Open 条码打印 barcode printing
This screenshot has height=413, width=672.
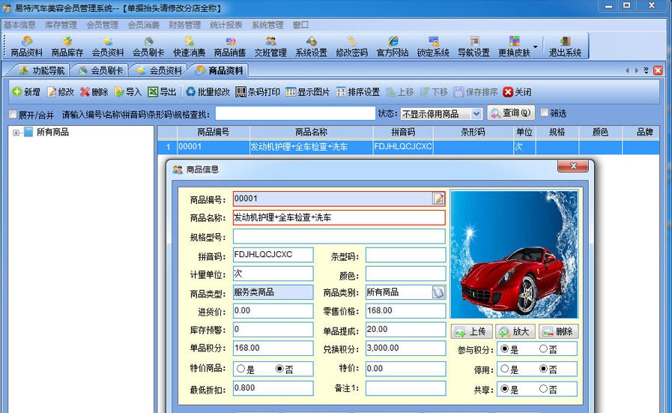click(x=258, y=91)
